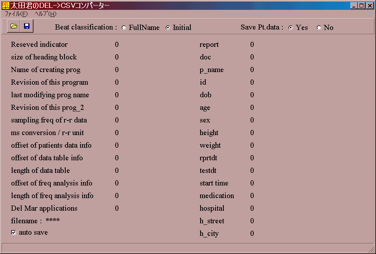Click the empty status bar at bottom
This screenshot has width=376, height=254.
(x=185, y=248)
